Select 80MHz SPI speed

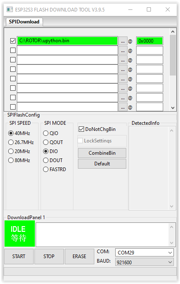11,160
